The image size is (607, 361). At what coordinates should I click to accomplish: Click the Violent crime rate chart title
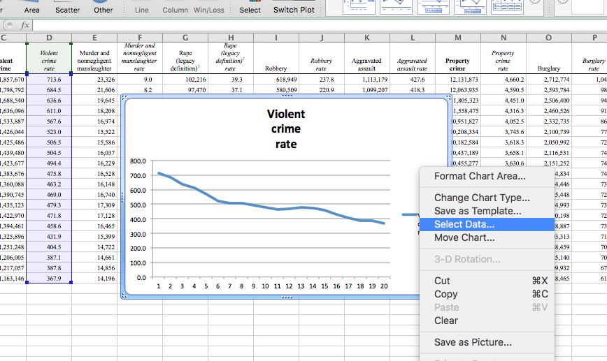(x=286, y=129)
